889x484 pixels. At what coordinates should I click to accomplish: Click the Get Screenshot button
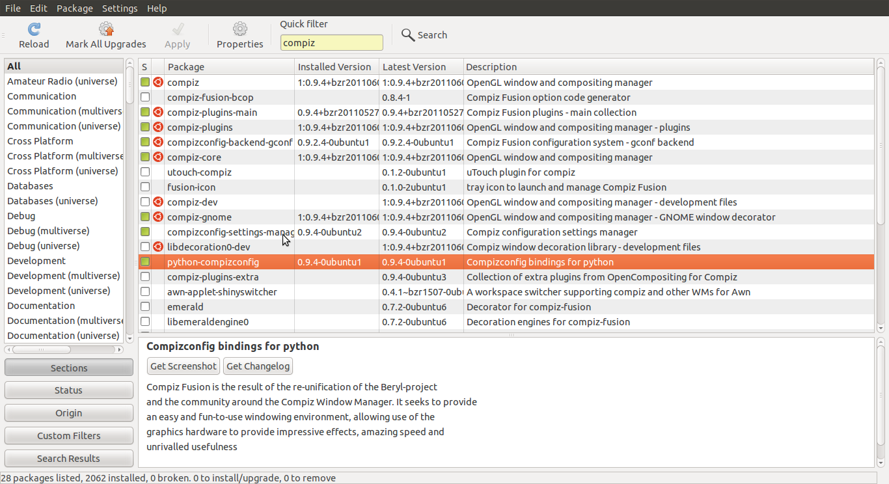pyautogui.click(x=184, y=366)
